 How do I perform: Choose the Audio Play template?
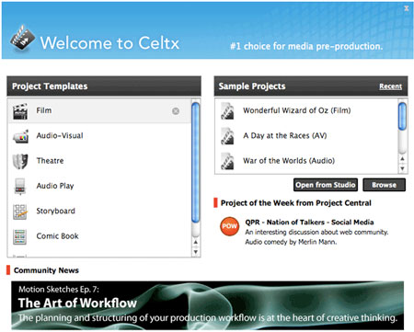tap(99, 186)
